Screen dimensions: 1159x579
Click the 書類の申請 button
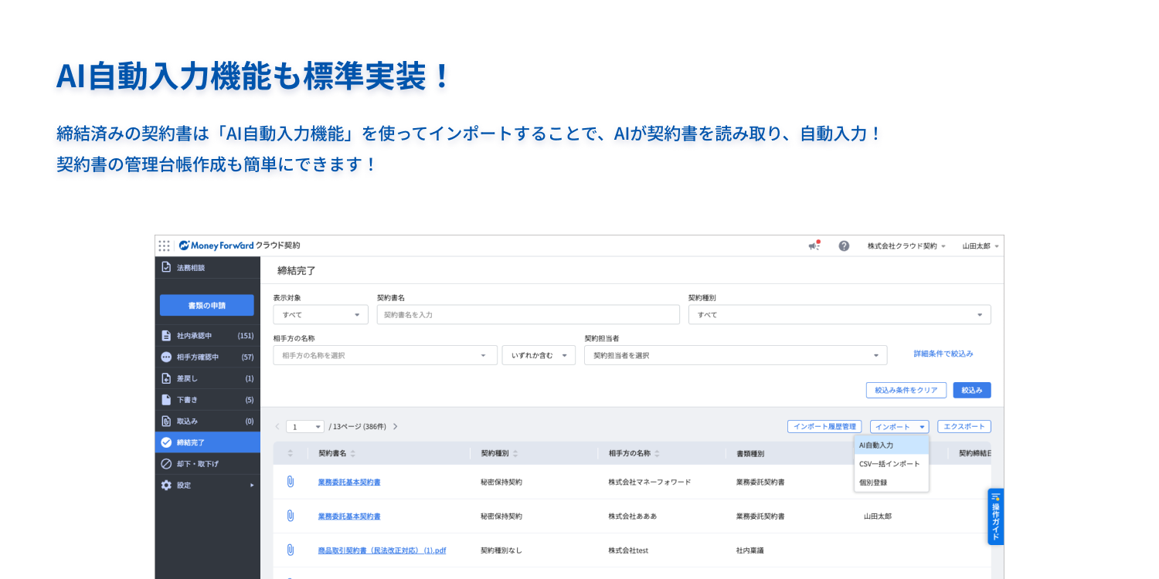tap(207, 305)
